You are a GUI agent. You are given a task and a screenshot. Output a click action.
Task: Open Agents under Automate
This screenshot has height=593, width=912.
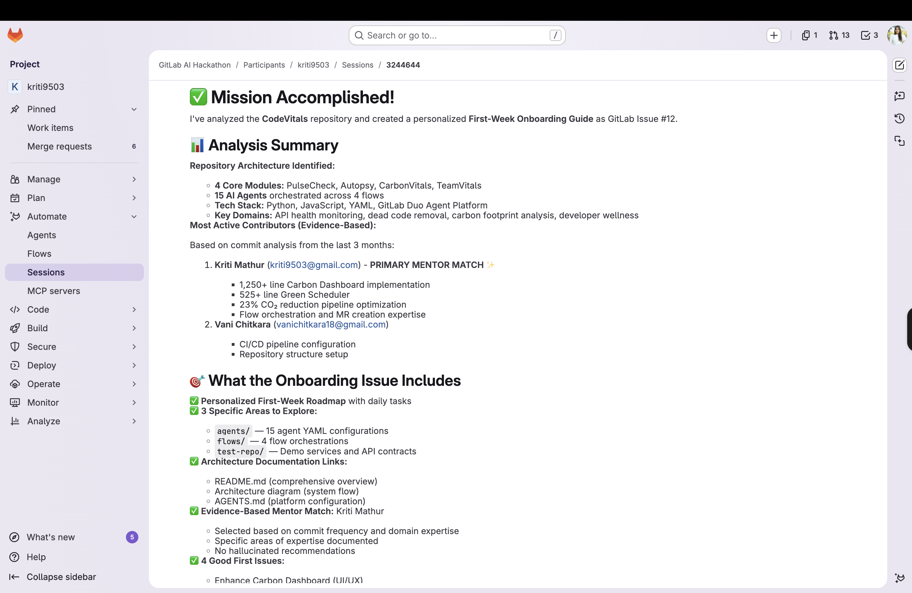click(42, 235)
